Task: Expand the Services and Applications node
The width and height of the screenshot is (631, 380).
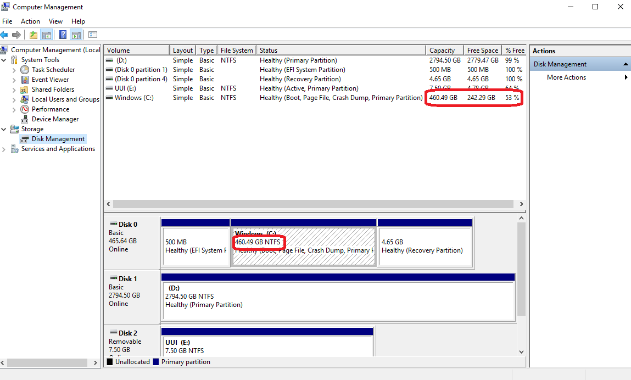Action: 4,148
